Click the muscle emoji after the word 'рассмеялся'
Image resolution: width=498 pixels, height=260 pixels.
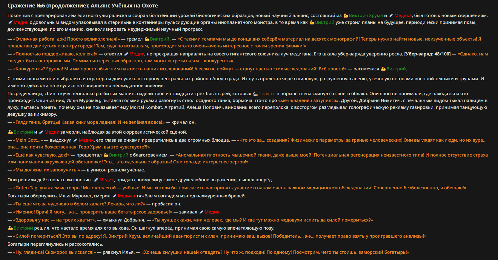pos(383,69)
